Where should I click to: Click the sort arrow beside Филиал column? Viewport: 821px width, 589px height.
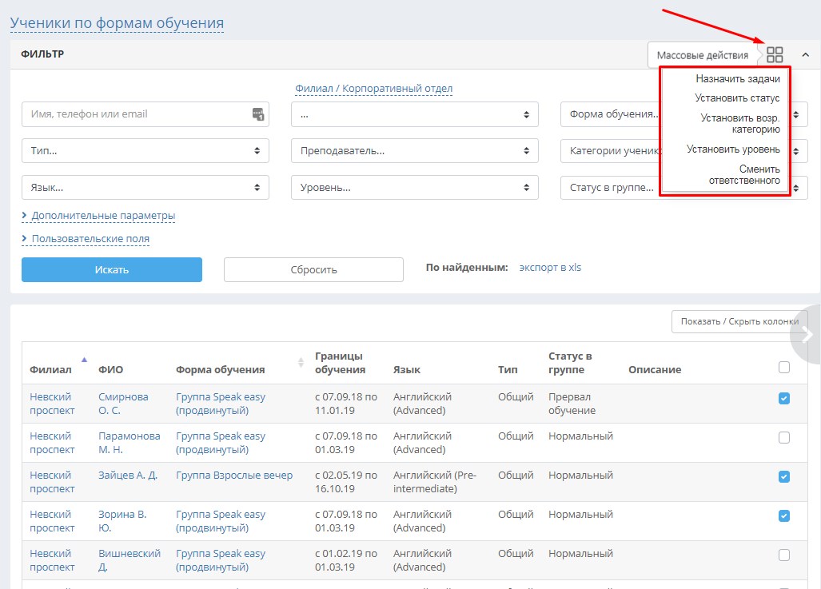pos(84,360)
